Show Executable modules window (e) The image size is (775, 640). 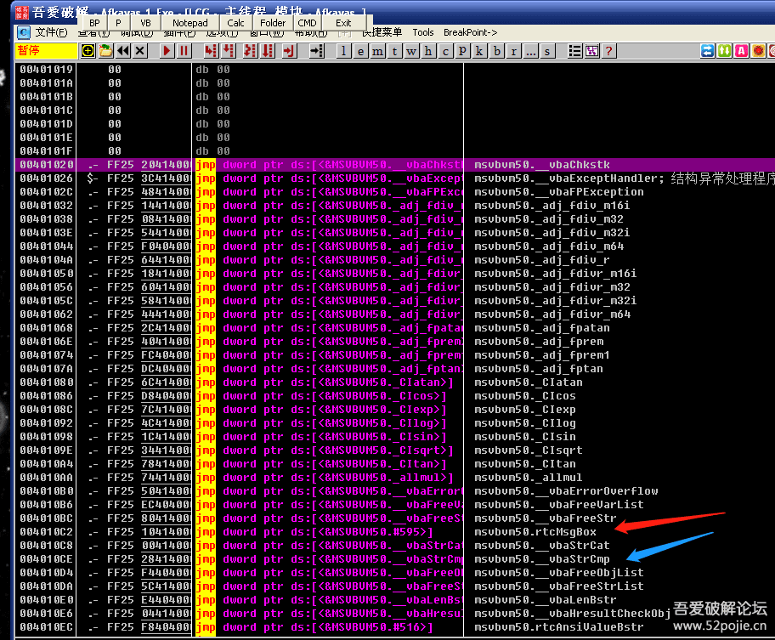(x=361, y=51)
